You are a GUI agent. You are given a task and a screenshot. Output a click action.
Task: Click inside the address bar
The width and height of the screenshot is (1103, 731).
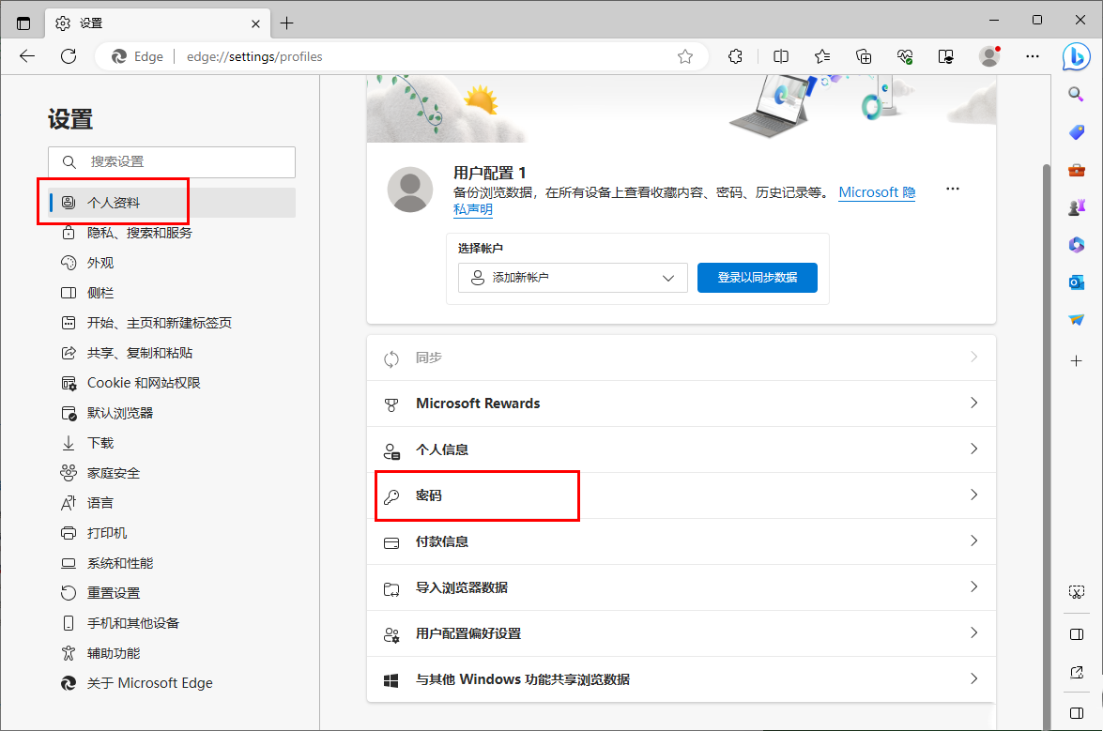click(x=375, y=56)
